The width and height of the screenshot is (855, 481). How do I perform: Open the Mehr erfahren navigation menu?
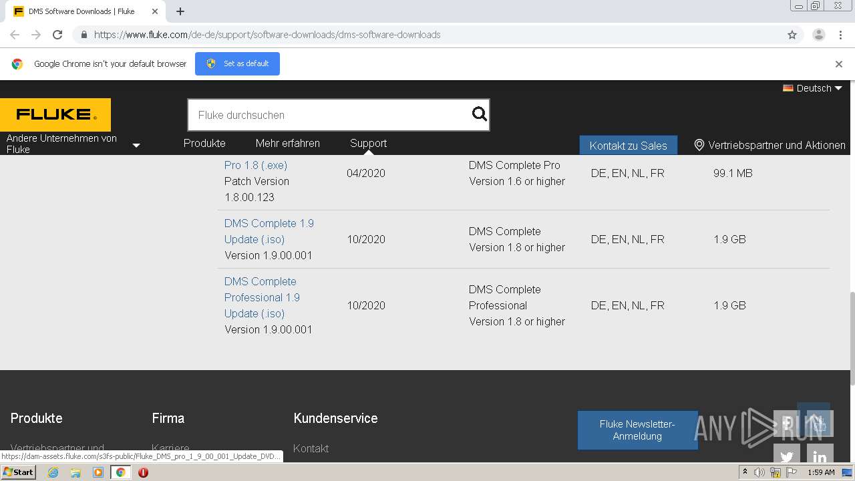pyautogui.click(x=287, y=143)
